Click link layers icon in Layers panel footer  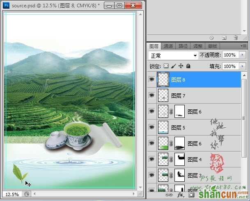(x=169, y=194)
